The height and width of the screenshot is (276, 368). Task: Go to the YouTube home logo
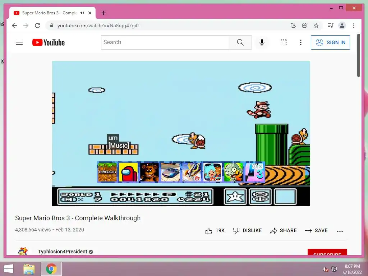click(49, 42)
